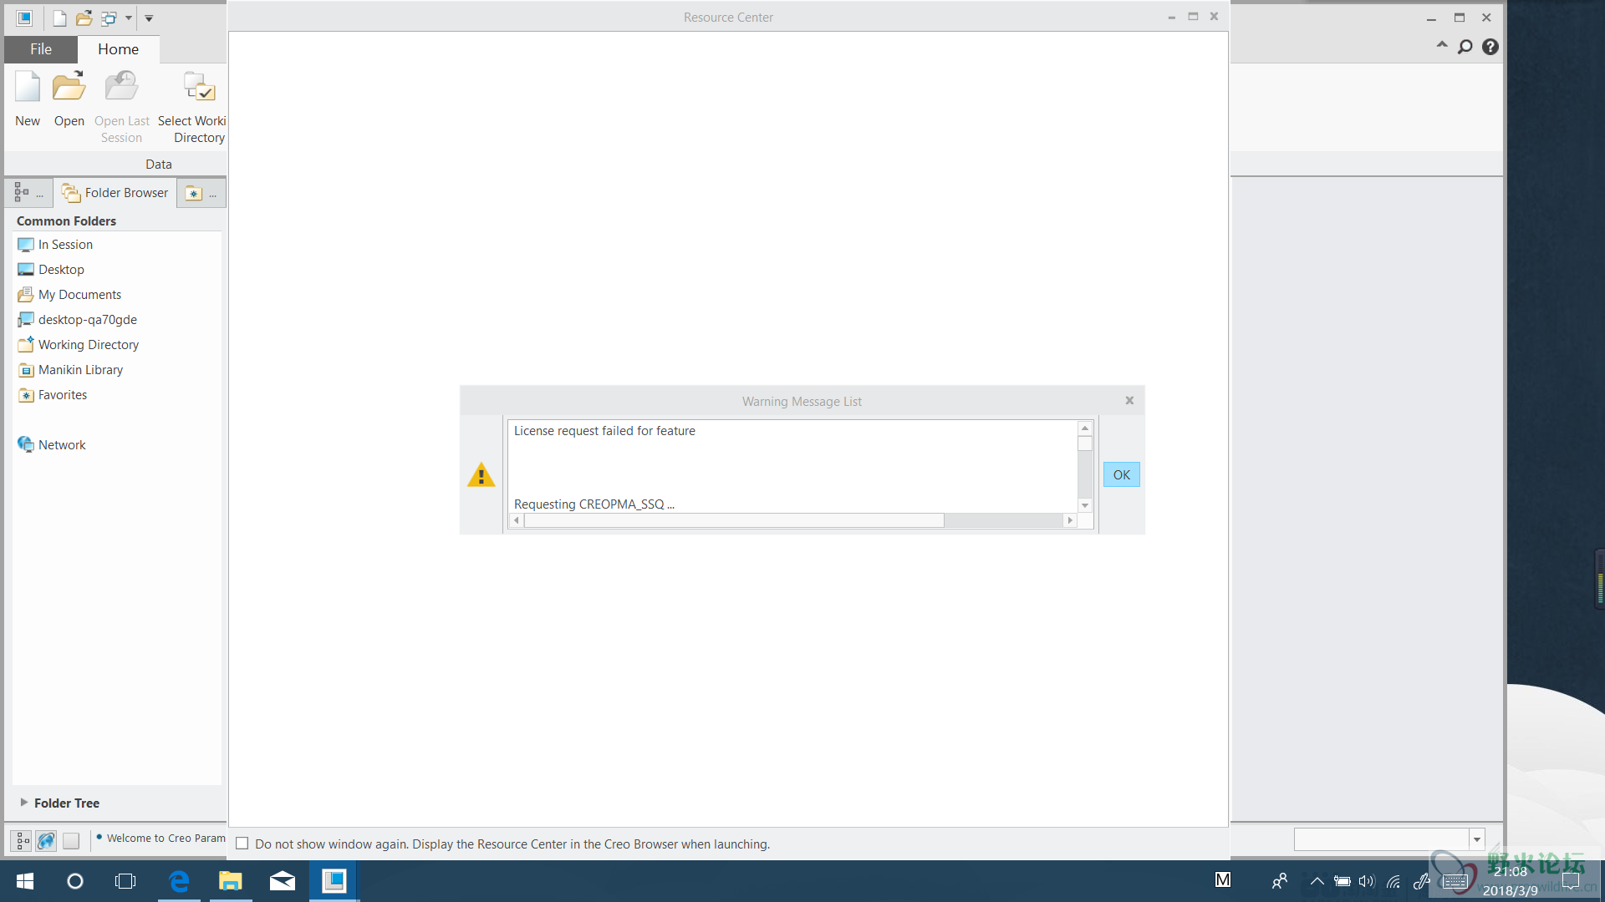
Task: Click OK in the Warning Message List
Action: (1121, 474)
